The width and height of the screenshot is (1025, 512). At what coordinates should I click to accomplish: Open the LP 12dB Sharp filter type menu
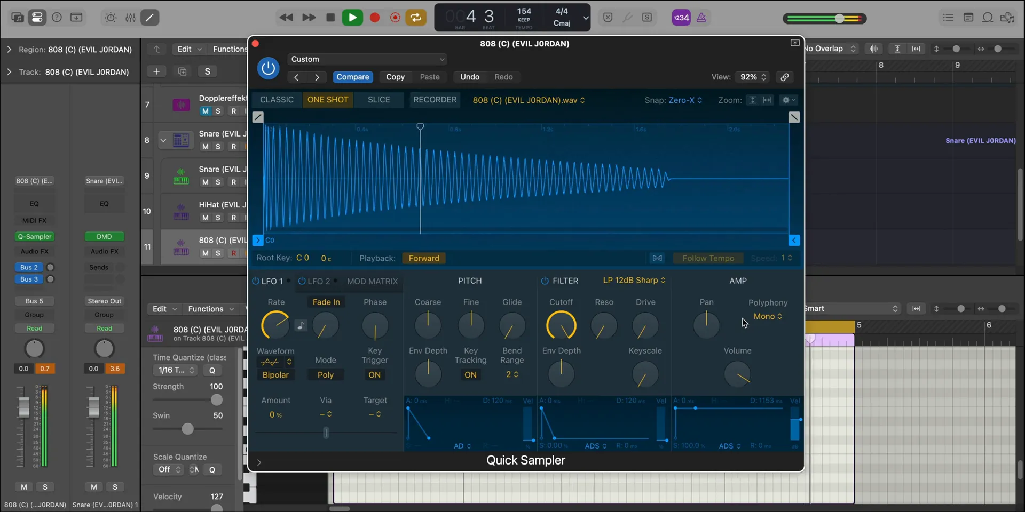click(x=634, y=281)
